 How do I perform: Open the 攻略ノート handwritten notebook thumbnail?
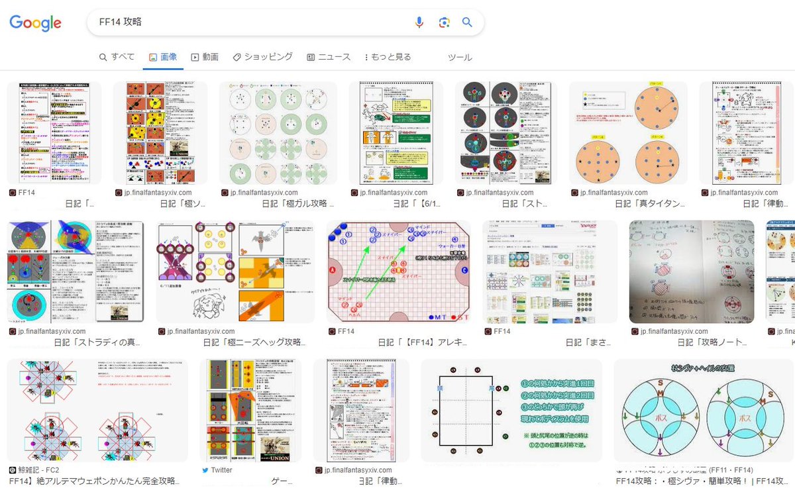[x=692, y=271]
